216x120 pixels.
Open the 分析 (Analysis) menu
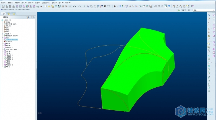pos(31,3)
